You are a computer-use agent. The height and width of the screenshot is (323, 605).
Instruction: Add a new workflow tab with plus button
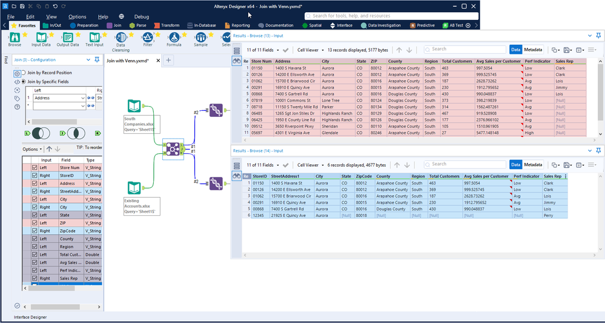tap(168, 60)
